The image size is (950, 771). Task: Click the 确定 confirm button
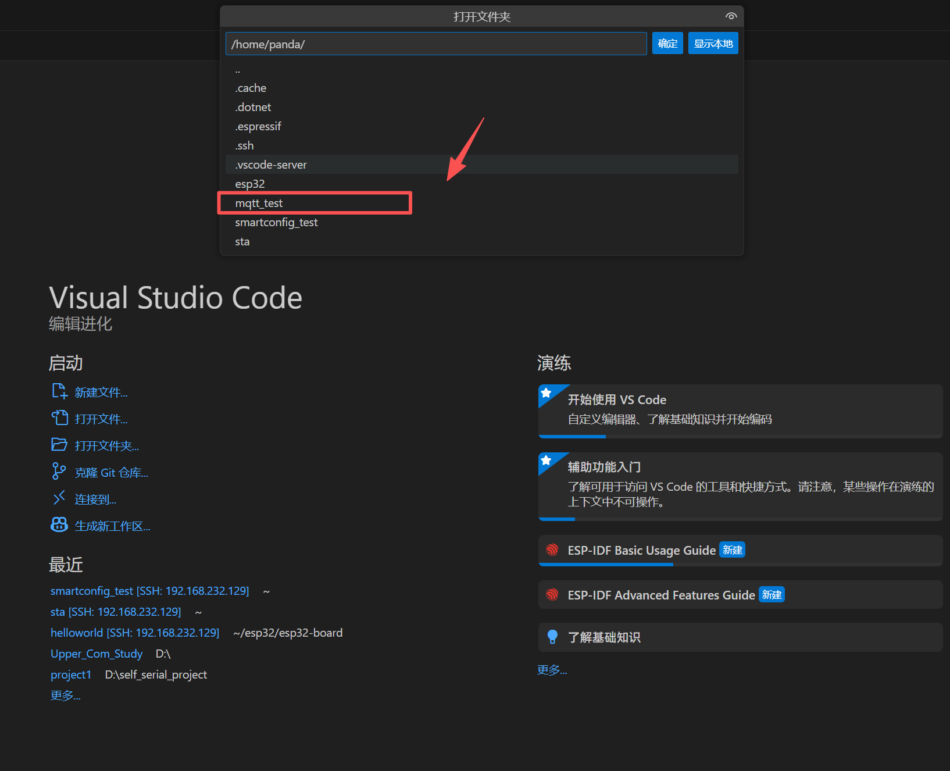667,44
